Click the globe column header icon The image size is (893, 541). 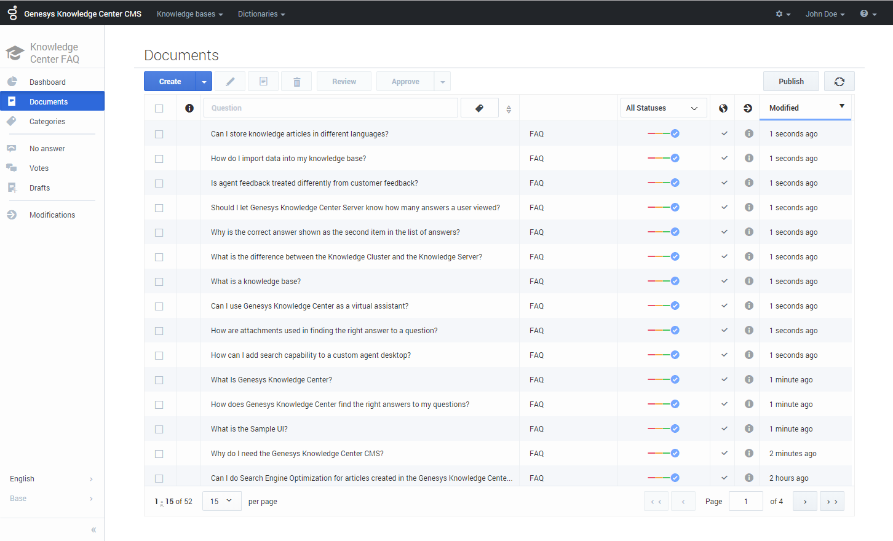click(723, 108)
